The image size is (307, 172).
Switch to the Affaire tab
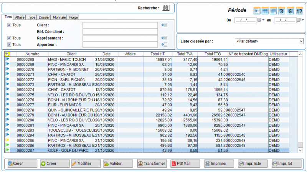pos(20,17)
